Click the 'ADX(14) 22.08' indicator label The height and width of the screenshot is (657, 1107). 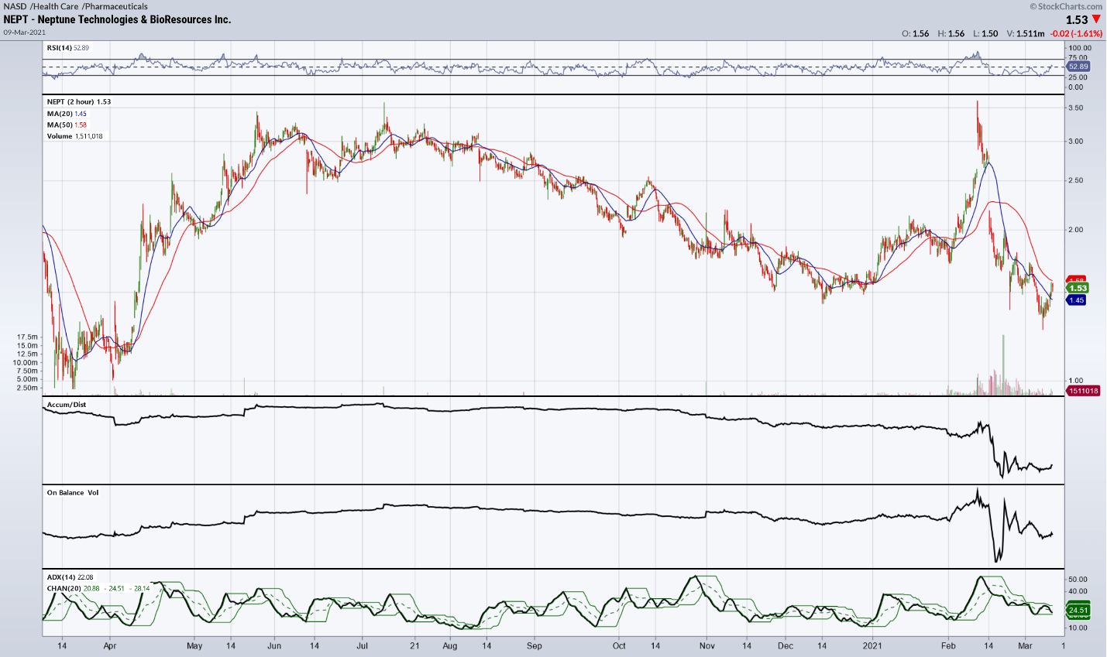coord(70,577)
